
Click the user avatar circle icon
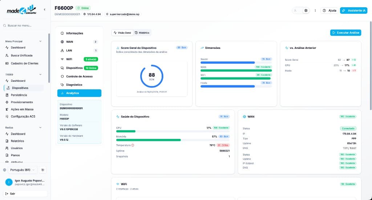click(x=9, y=182)
